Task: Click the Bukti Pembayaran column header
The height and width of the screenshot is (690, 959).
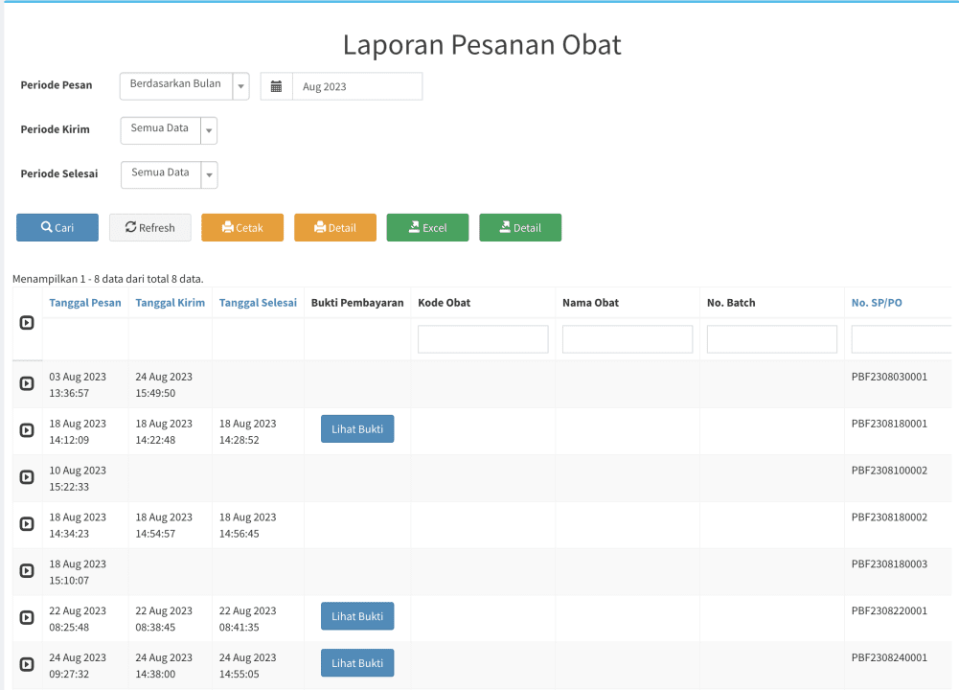Action: [357, 303]
